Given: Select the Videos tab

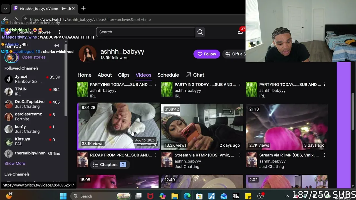Looking at the screenshot, I should [144, 75].
